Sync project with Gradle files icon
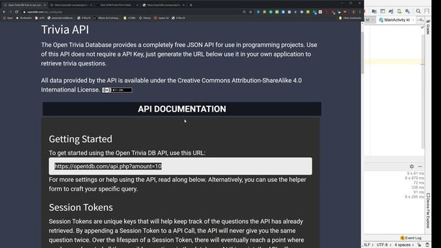 391,11
